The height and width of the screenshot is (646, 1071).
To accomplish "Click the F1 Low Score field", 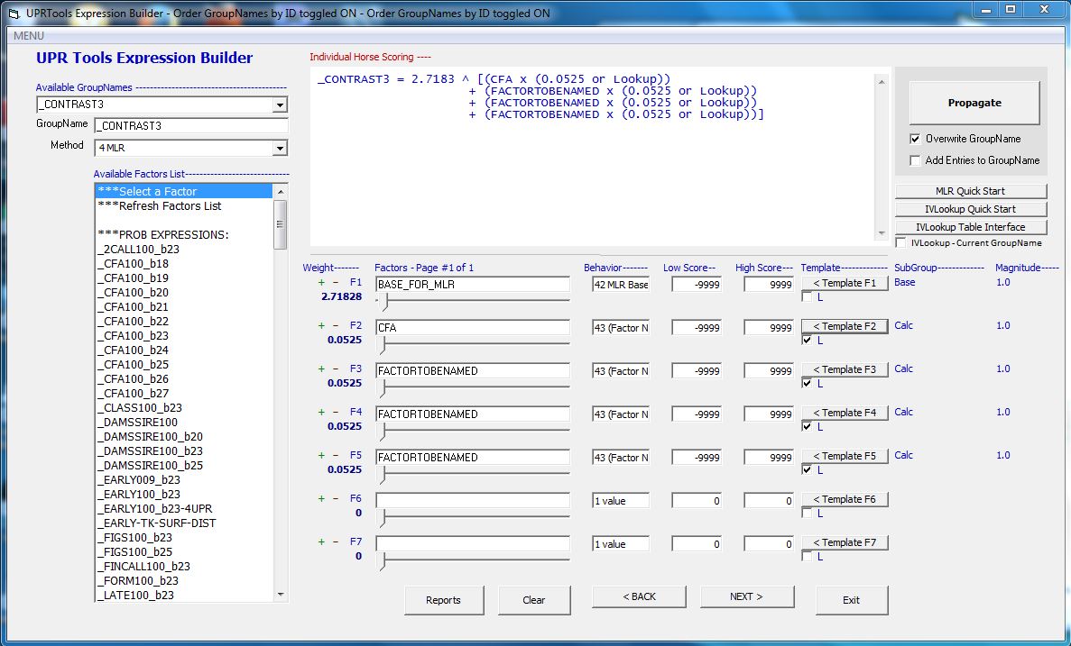I will (x=697, y=285).
